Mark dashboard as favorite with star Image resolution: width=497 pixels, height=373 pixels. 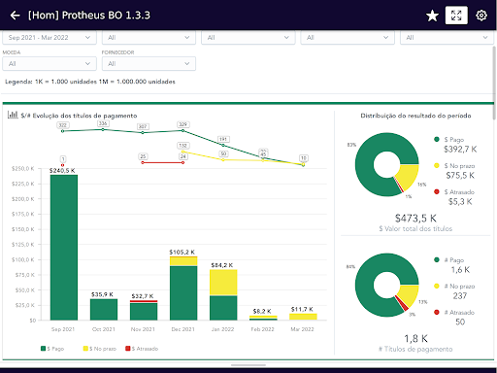pos(432,16)
